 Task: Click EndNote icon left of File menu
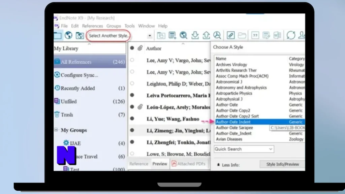(x=57, y=26)
